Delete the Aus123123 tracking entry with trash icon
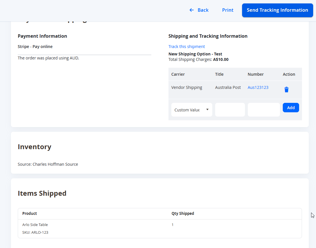 286,89
